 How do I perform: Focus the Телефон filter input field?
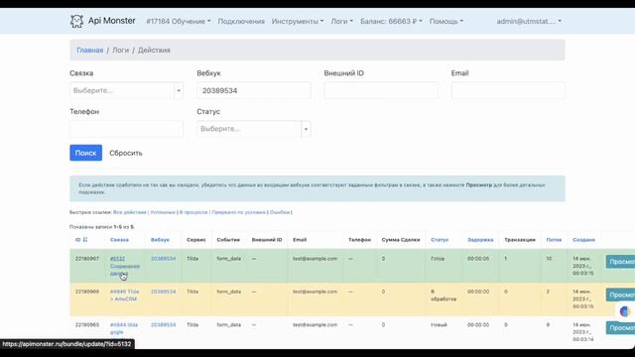(126, 129)
